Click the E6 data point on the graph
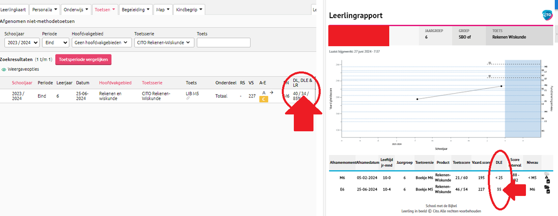Image resolution: width=558 pixels, height=216 pixels. click(x=501, y=86)
